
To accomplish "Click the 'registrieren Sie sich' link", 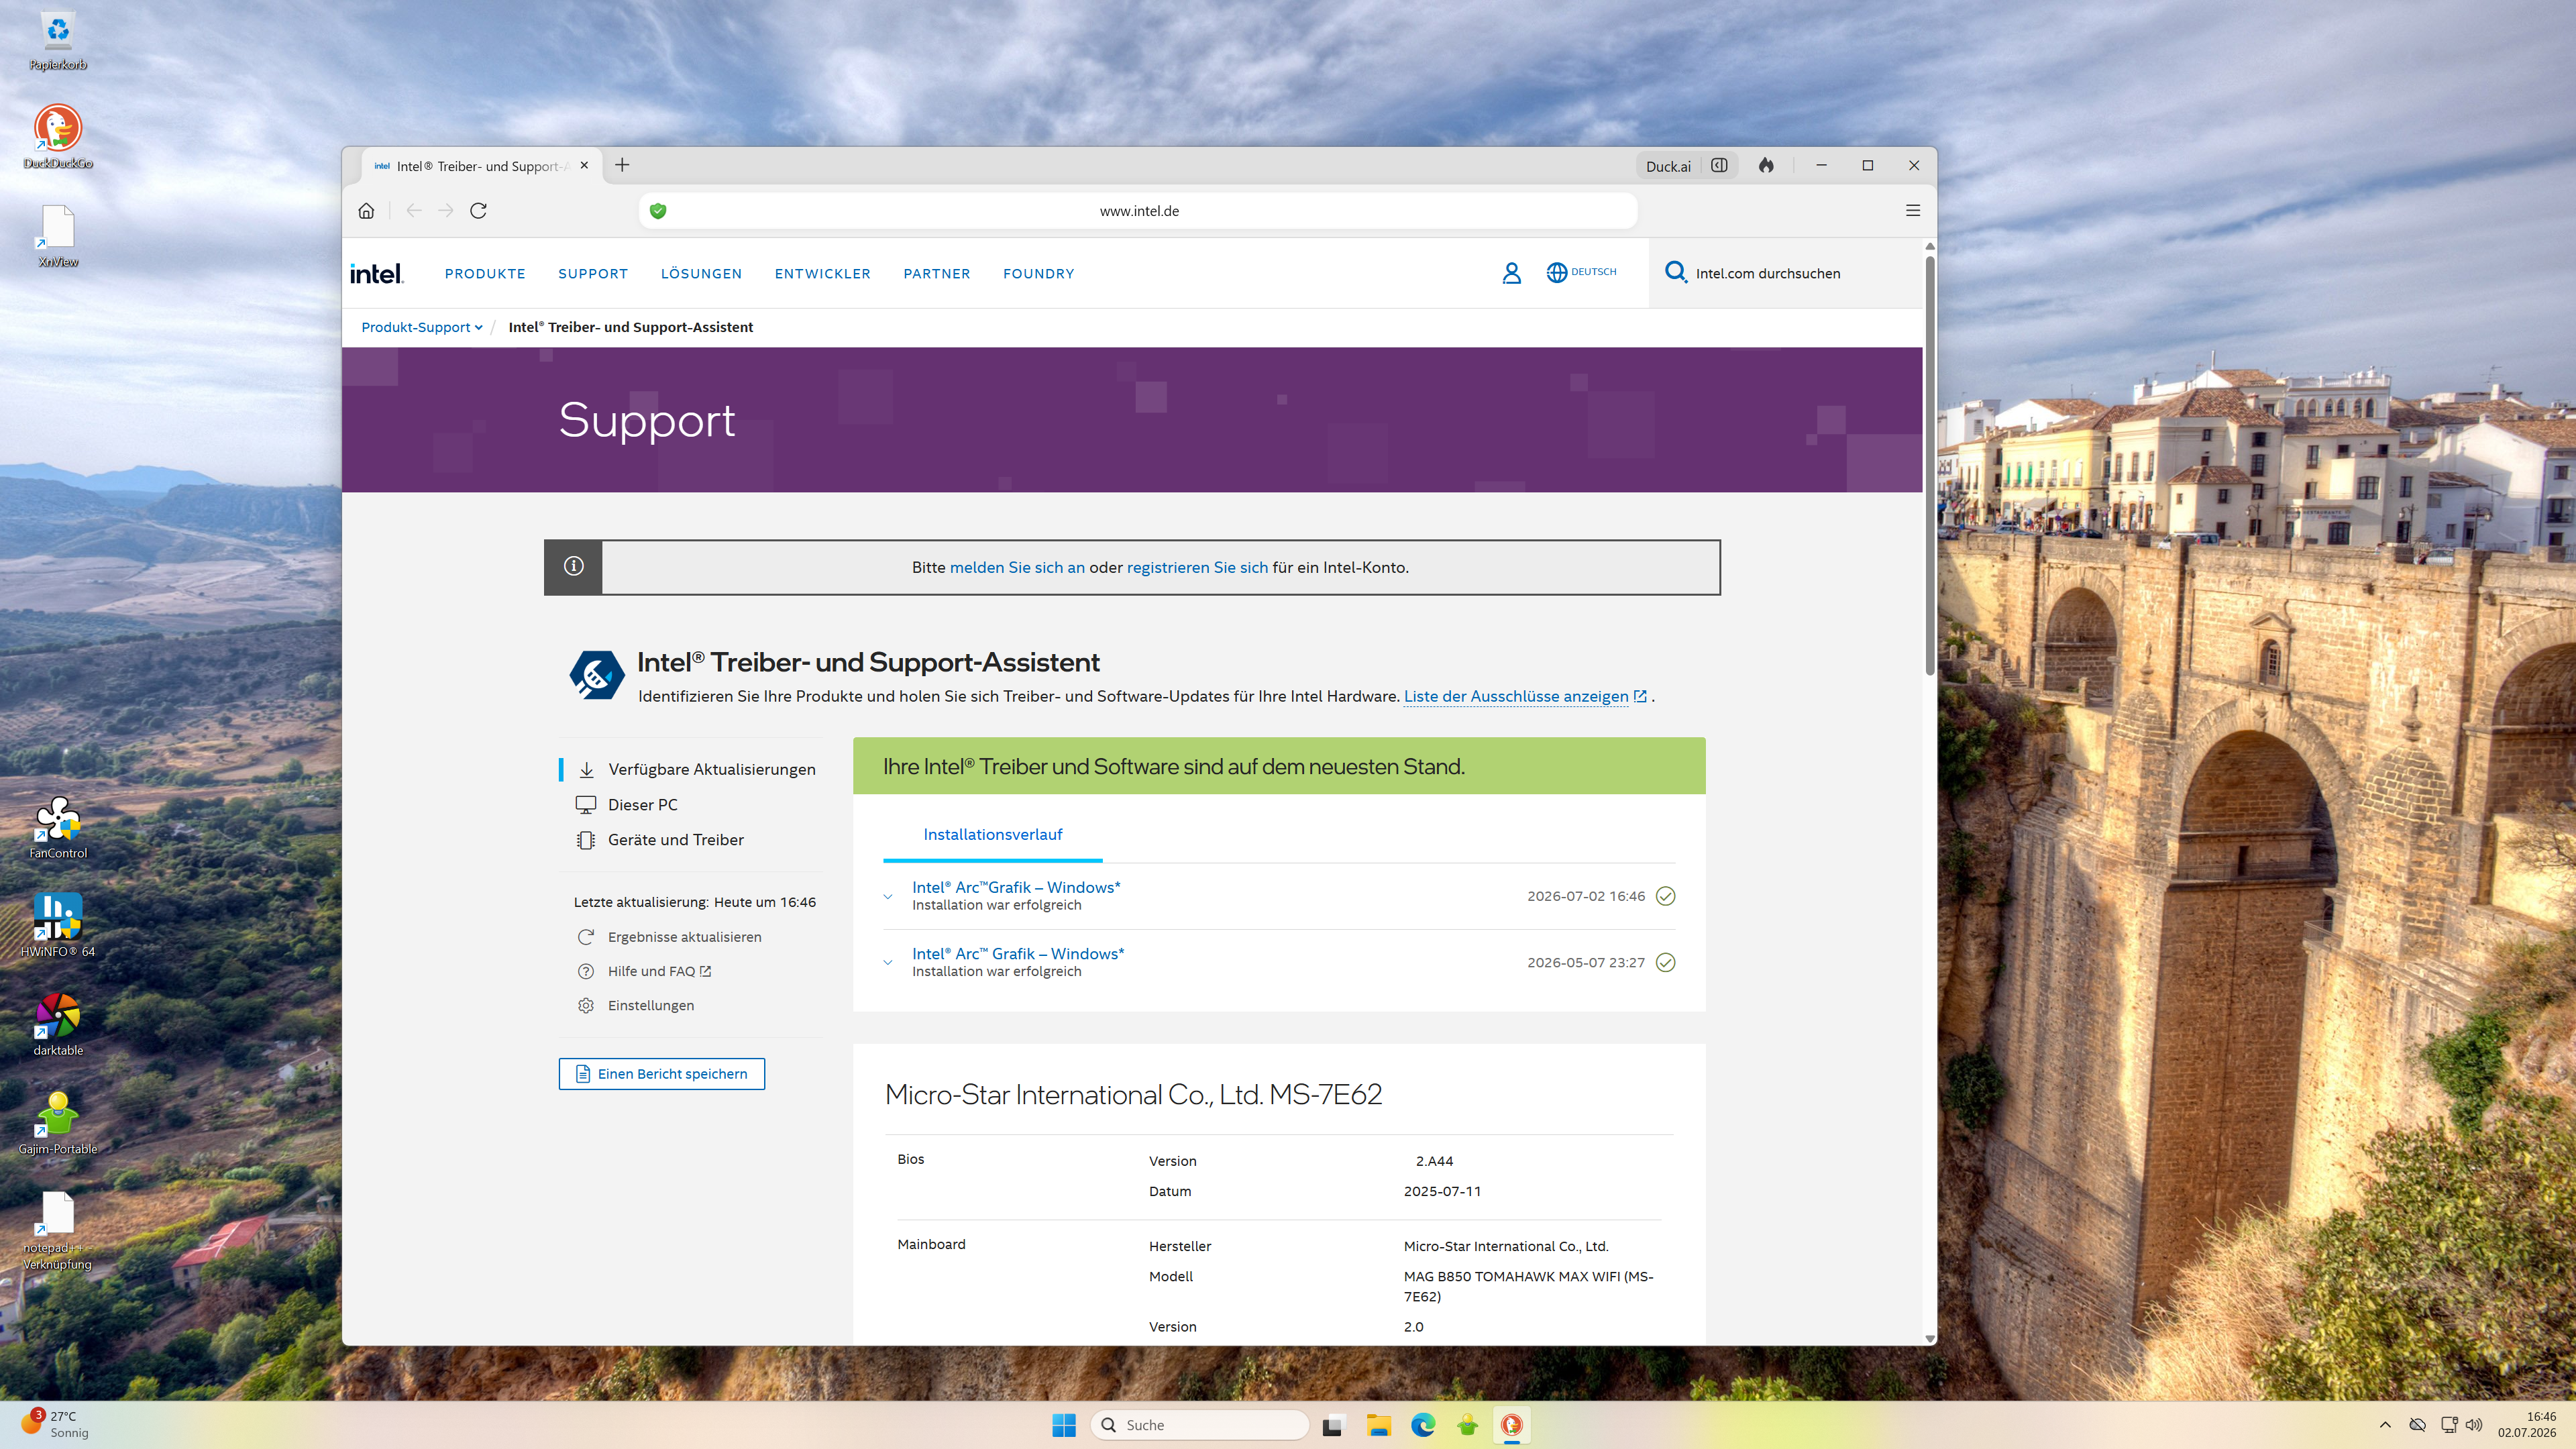I will point(1197,567).
